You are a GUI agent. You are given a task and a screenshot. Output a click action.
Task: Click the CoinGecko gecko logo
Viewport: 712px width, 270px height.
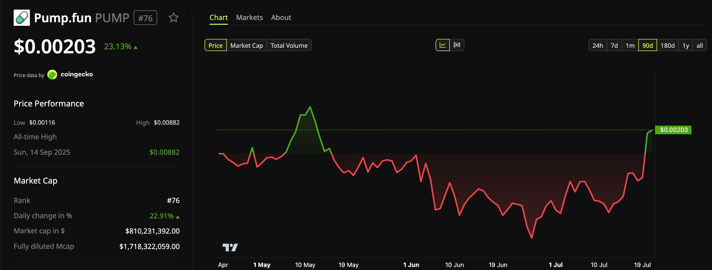click(x=52, y=75)
